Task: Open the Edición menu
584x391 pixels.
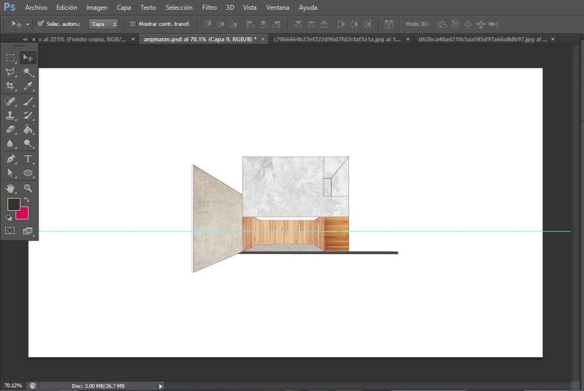Action: (67, 7)
